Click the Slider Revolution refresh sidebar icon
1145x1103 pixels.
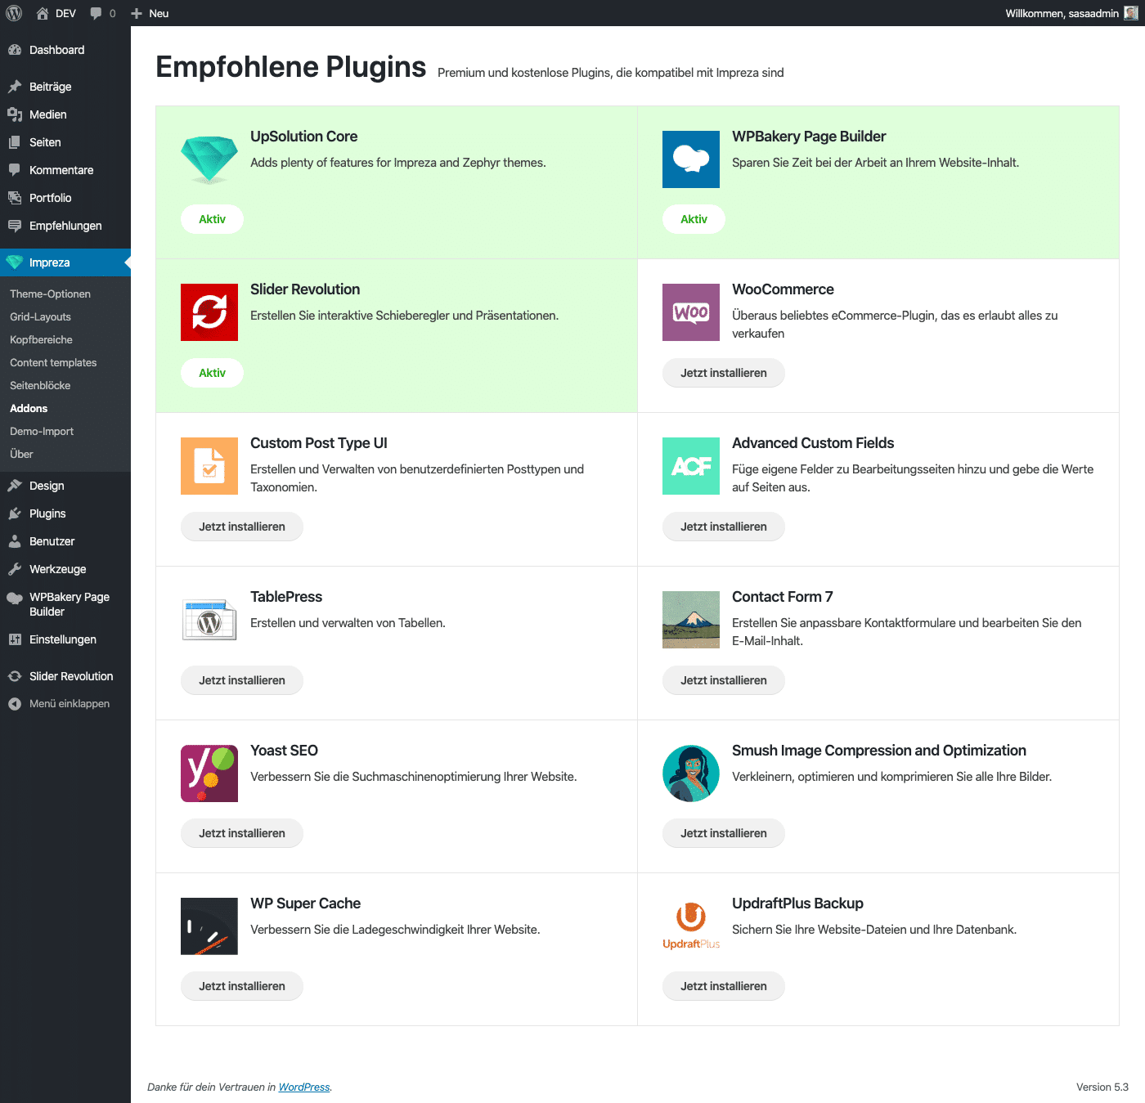pos(15,676)
